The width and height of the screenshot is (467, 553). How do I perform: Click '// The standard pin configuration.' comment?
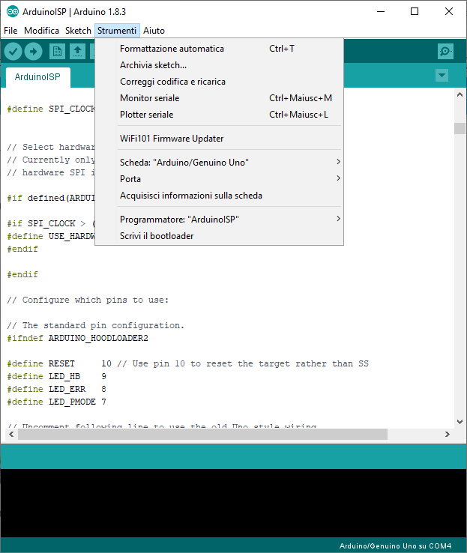pos(96,325)
